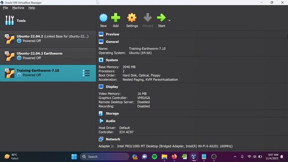The image size is (288, 162).
Task: Open the dropdown arrow beside Start
Action: 169,20
